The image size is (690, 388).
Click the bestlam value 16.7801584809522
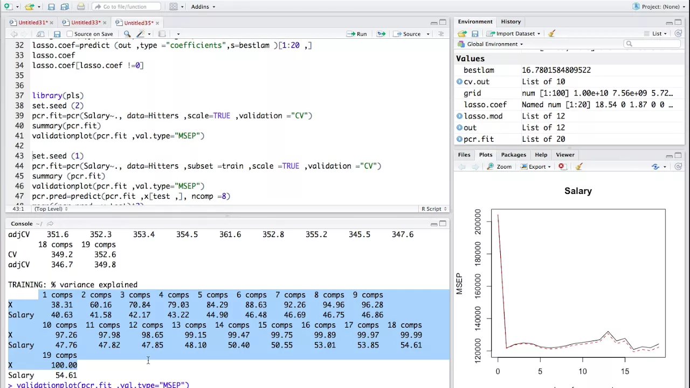556,70
